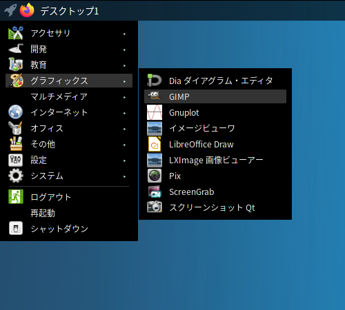
Task: Click the システム gear icon
Action: (16, 176)
